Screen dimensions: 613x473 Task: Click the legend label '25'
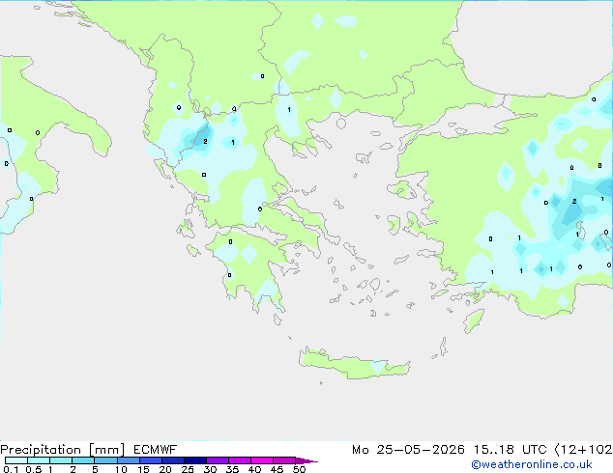point(188,469)
